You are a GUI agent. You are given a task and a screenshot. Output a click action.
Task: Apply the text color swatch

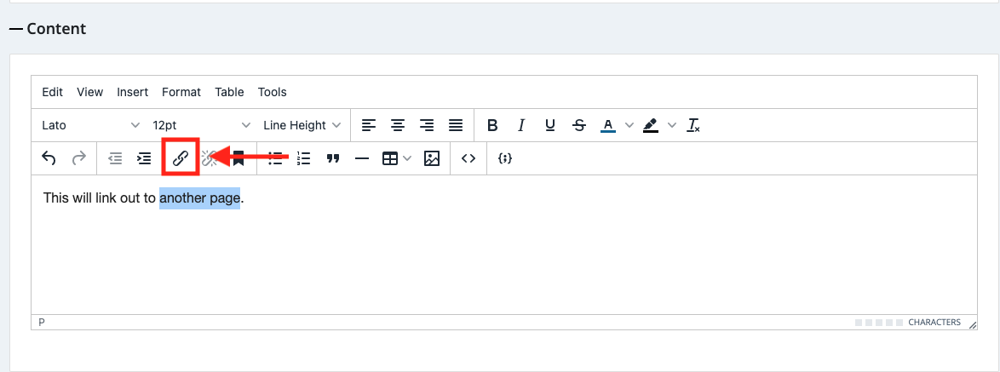pyautogui.click(x=608, y=125)
